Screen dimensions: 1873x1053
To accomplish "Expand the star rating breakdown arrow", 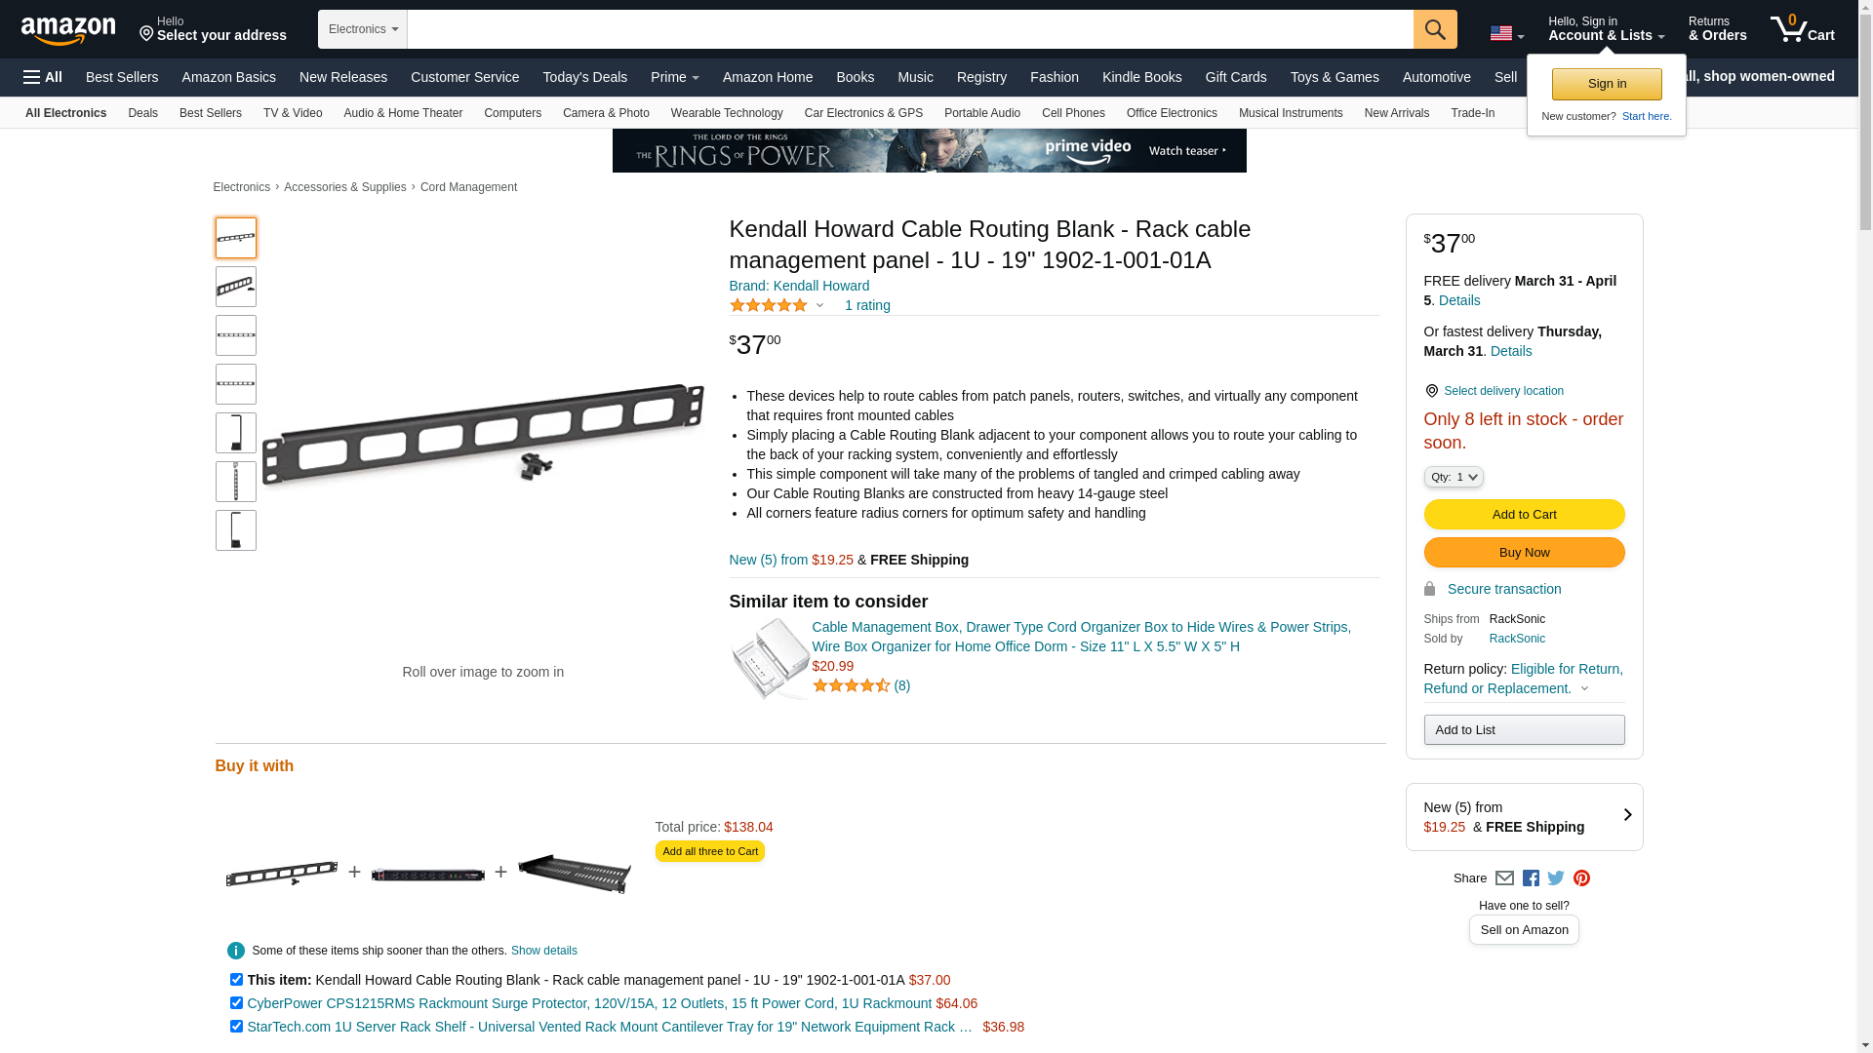I will [819, 306].
